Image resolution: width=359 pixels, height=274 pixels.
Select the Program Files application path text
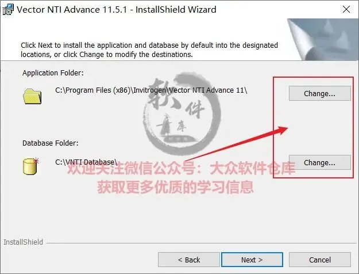(151, 90)
